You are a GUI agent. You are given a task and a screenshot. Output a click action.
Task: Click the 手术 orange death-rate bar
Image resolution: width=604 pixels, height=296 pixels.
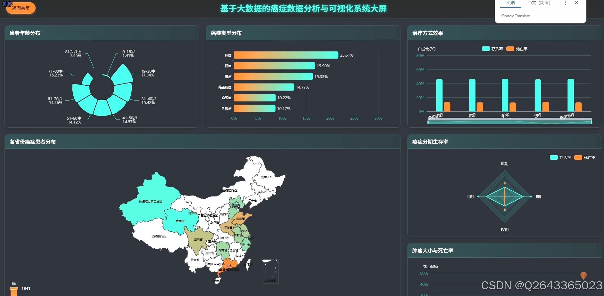513,107
